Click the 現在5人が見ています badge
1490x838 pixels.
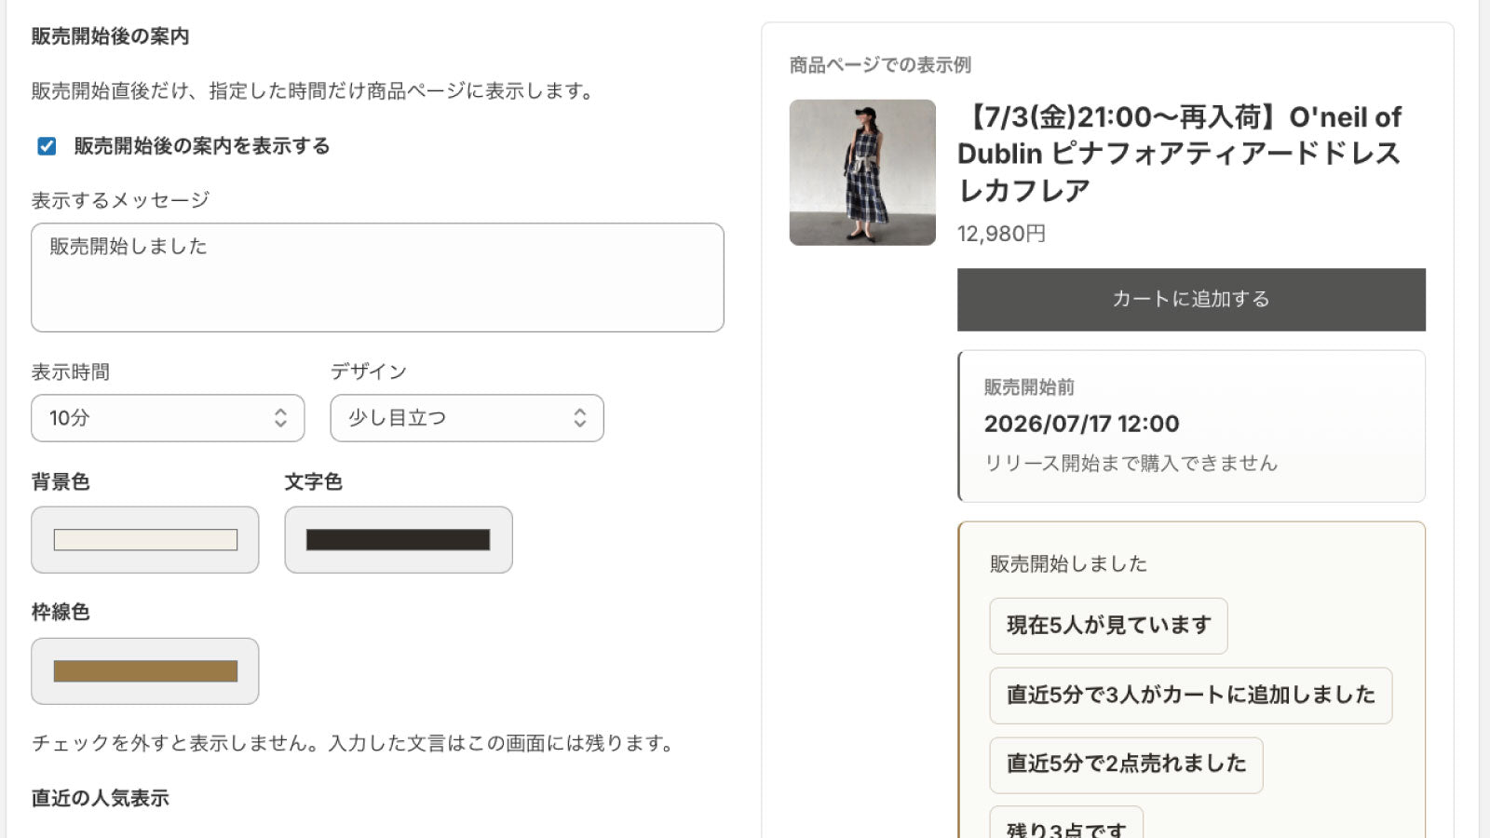[x=1108, y=626]
